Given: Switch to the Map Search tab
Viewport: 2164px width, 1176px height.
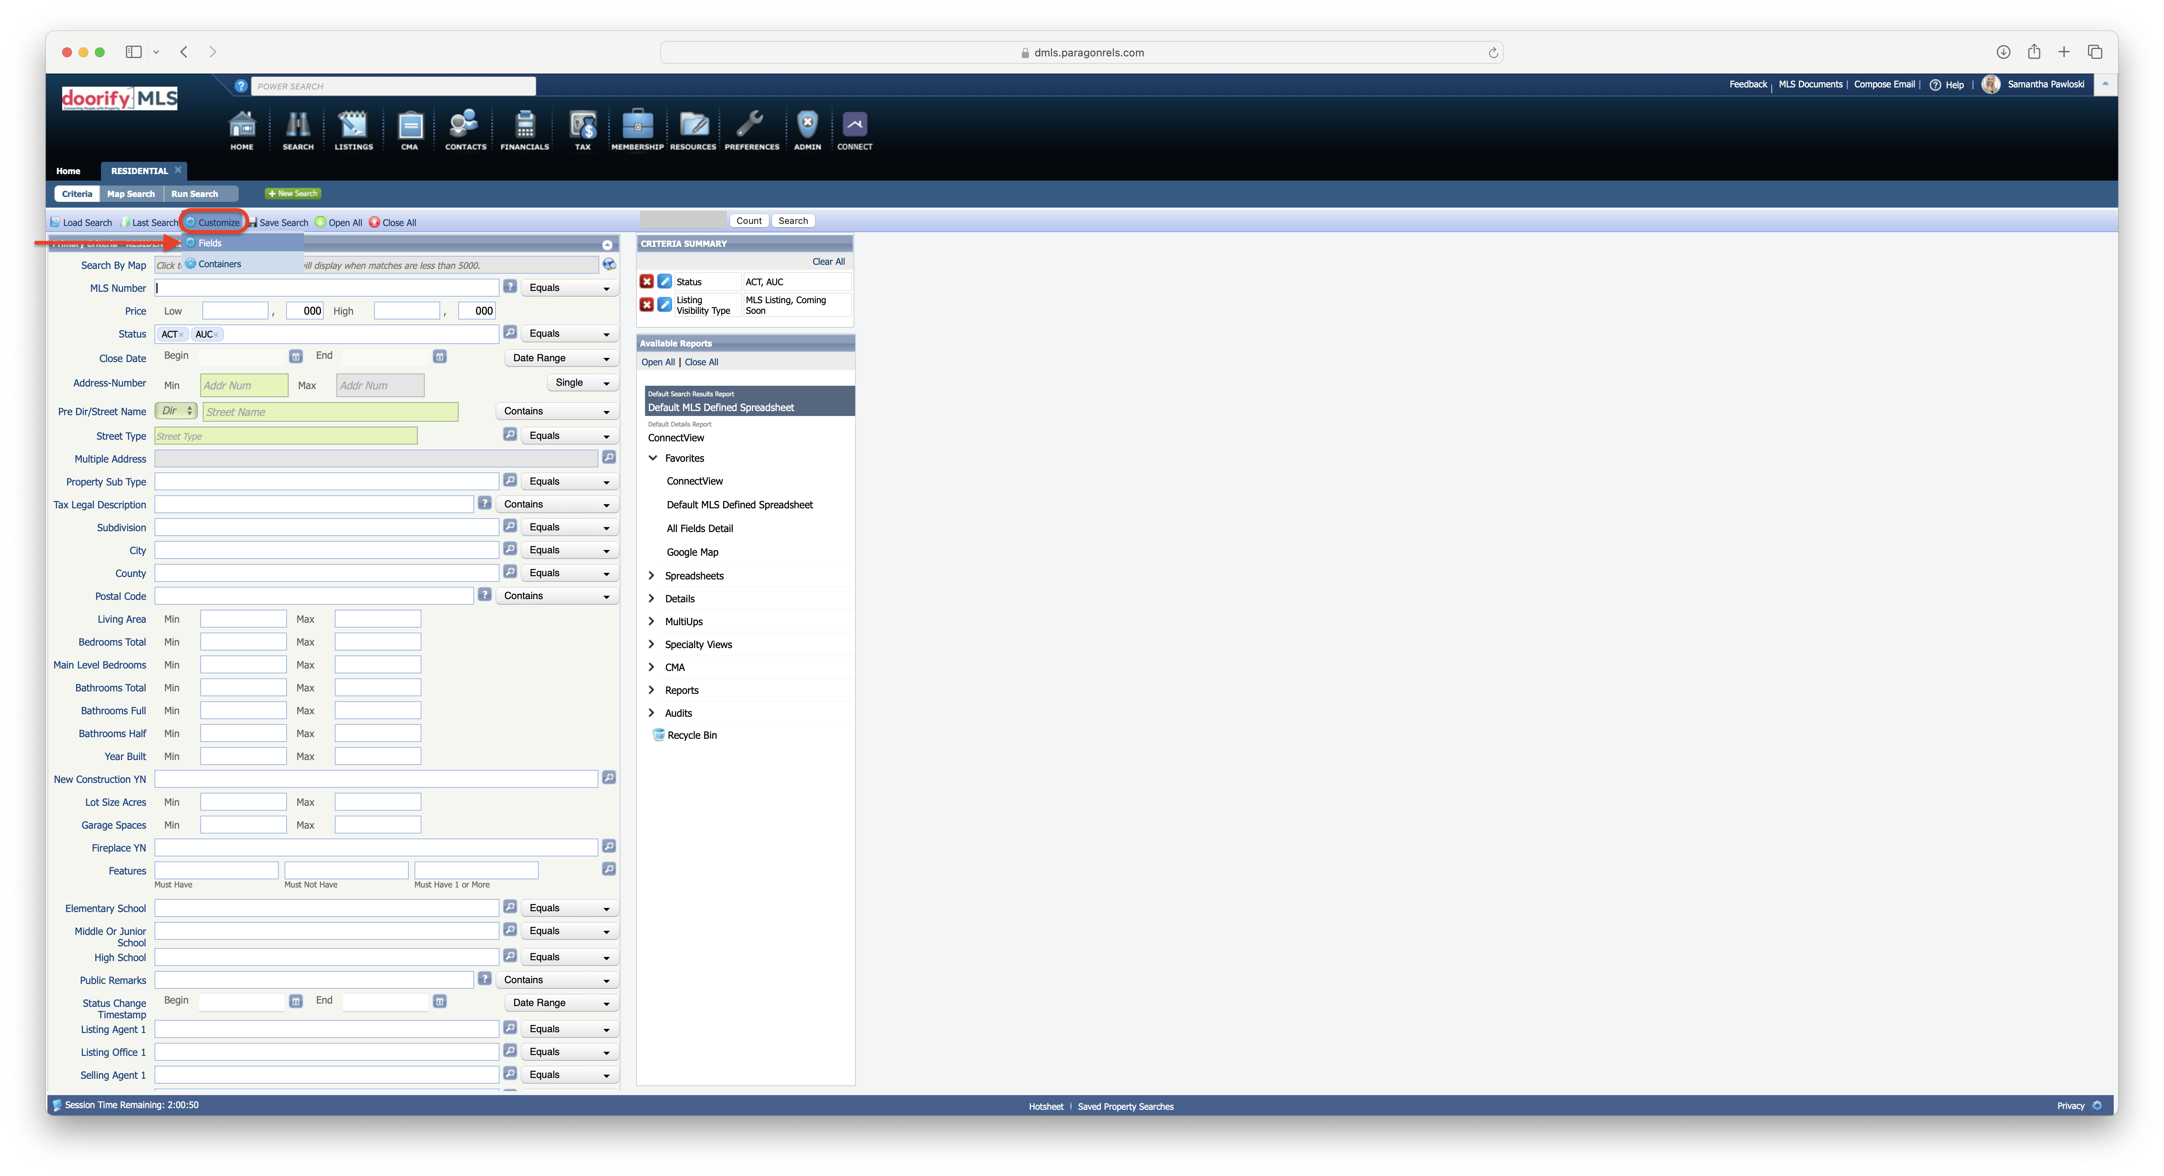Looking at the screenshot, I should [x=131, y=194].
